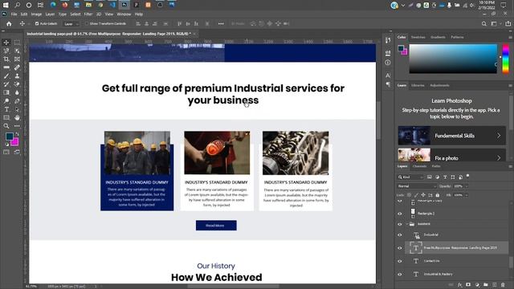
Task: Open Fill slider dropdown arrow
Action: (467, 195)
